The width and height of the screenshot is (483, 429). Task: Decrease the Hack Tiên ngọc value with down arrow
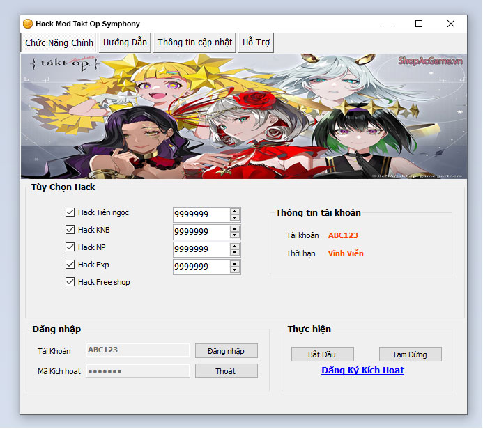click(235, 217)
